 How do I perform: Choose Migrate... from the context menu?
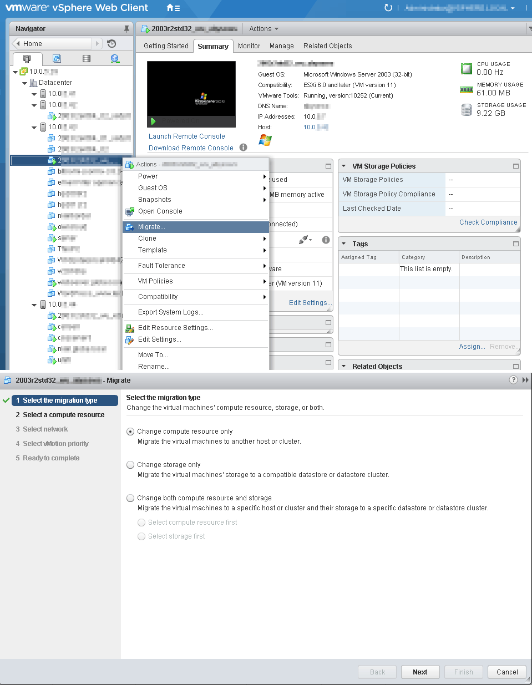[x=196, y=227]
